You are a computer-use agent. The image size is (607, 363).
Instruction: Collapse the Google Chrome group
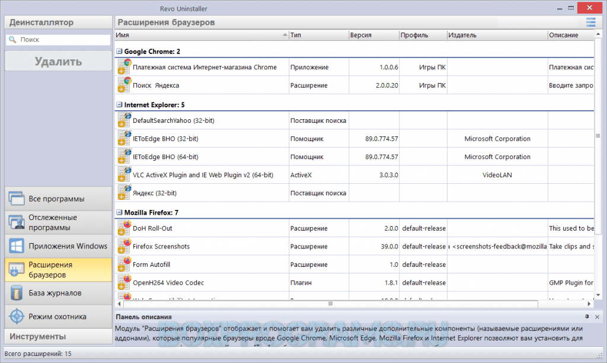[119, 52]
